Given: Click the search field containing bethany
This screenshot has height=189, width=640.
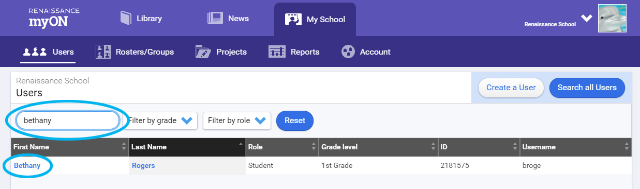Looking at the screenshot, I should [68, 121].
